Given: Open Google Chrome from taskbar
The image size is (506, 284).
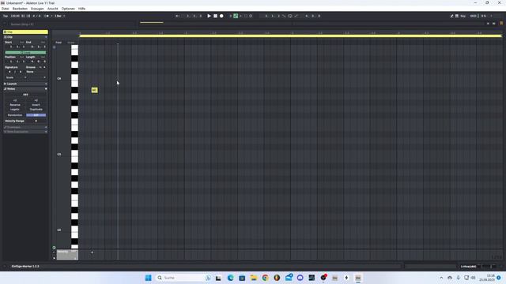Looking at the screenshot, I should [266, 278].
